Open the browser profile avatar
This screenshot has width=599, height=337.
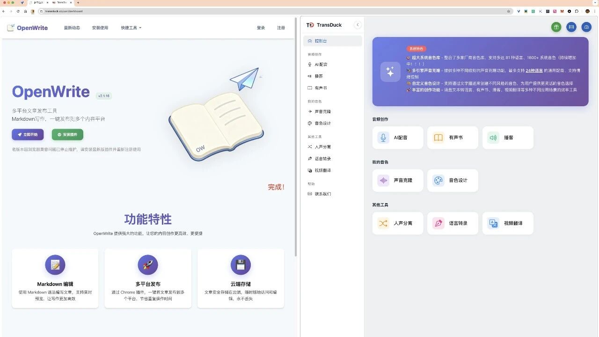pyautogui.click(x=587, y=11)
